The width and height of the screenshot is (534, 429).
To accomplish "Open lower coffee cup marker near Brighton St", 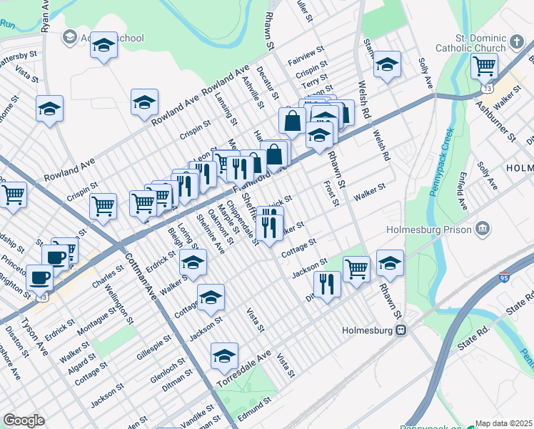I will [39, 281].
